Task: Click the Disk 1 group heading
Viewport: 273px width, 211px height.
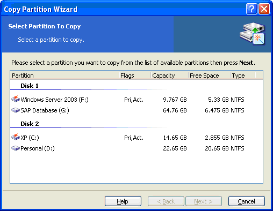Action: (x=30, y=86)
